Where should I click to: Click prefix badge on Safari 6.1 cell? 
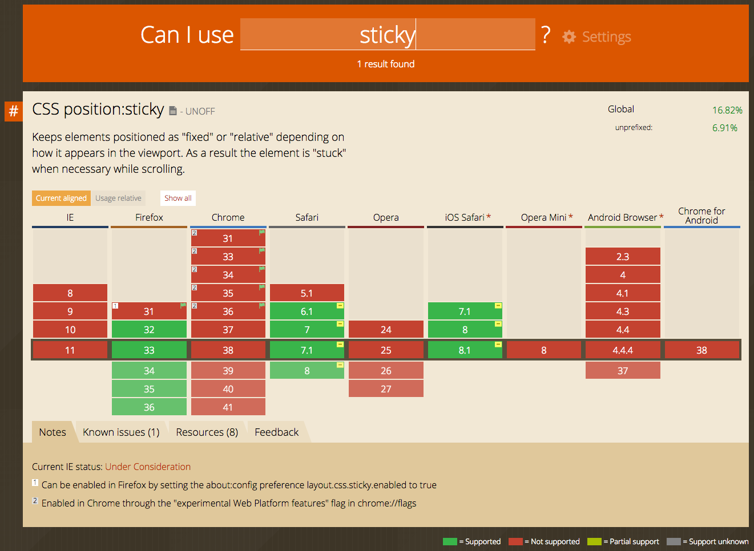340,306
